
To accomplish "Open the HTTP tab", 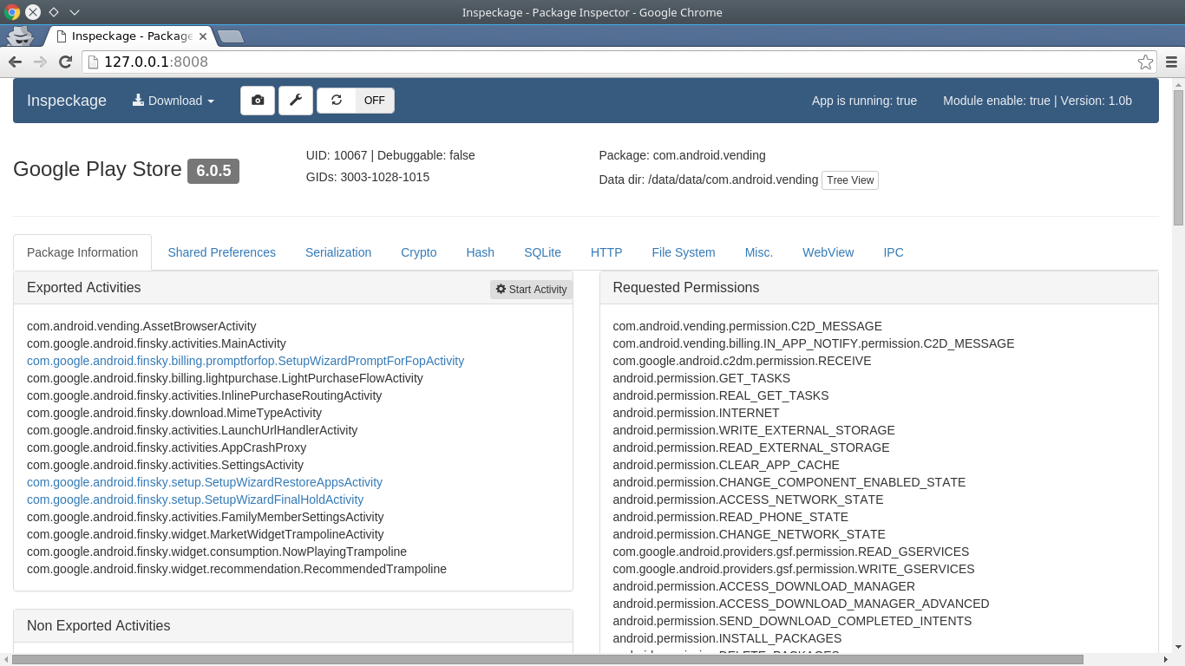I will pos(606,252).
